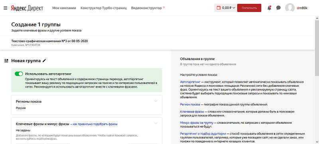Expand Ключевые фразы и минус-фразы section

(x=156, y=123)
